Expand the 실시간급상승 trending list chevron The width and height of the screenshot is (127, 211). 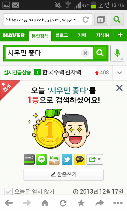[120, 73]
